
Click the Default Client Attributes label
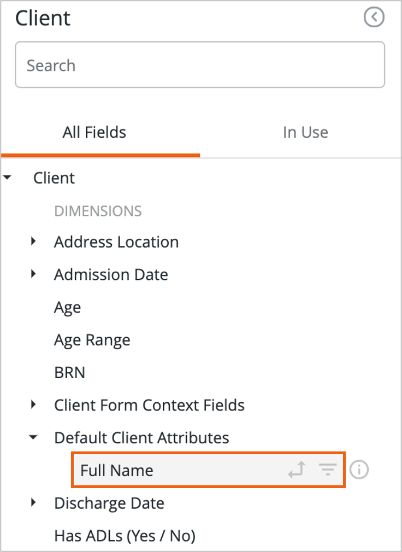tap(141, 438)
